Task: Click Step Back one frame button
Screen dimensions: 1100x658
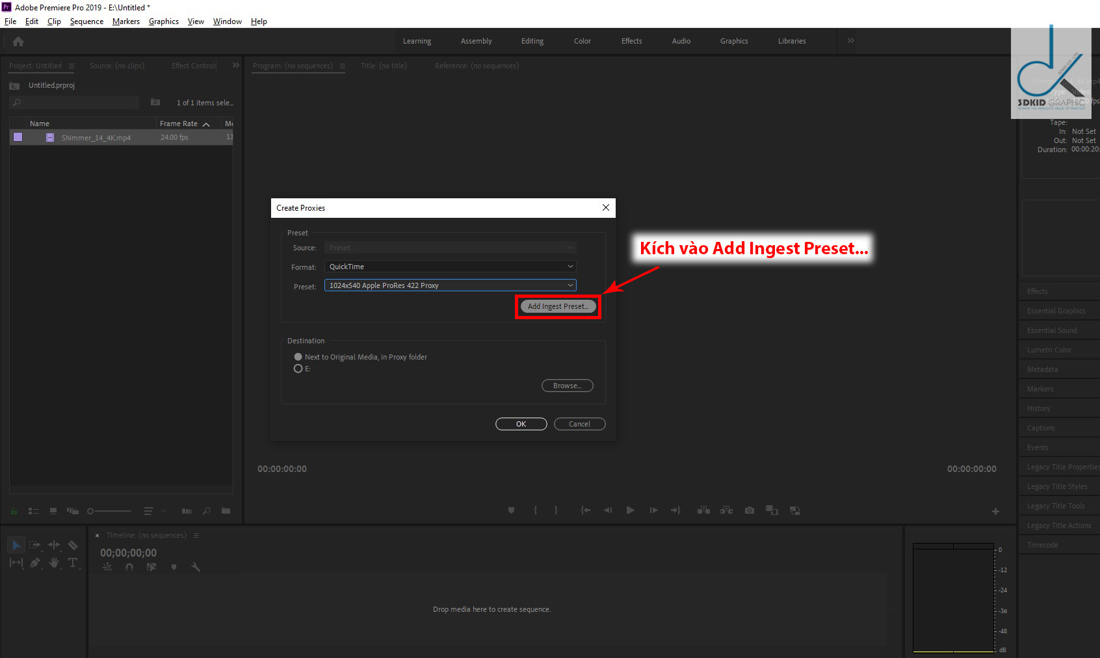Action: pos(608,510)
